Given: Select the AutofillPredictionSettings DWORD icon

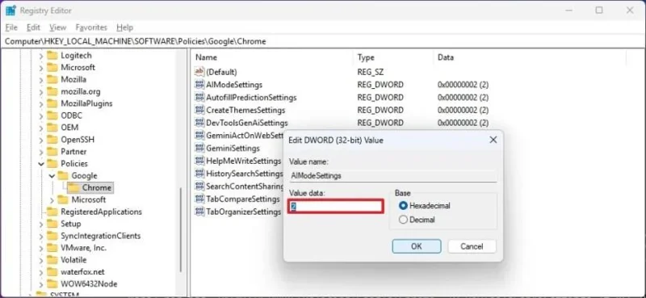Looking at the screenshot, I should (199, 97).
